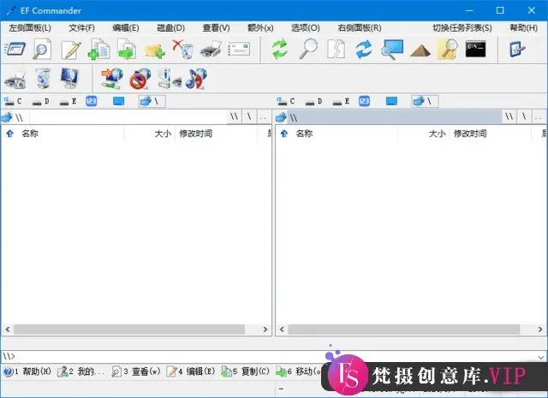Select drive D in right panel
The width and height of the screenshot is (548, 398).
[313, 102]
